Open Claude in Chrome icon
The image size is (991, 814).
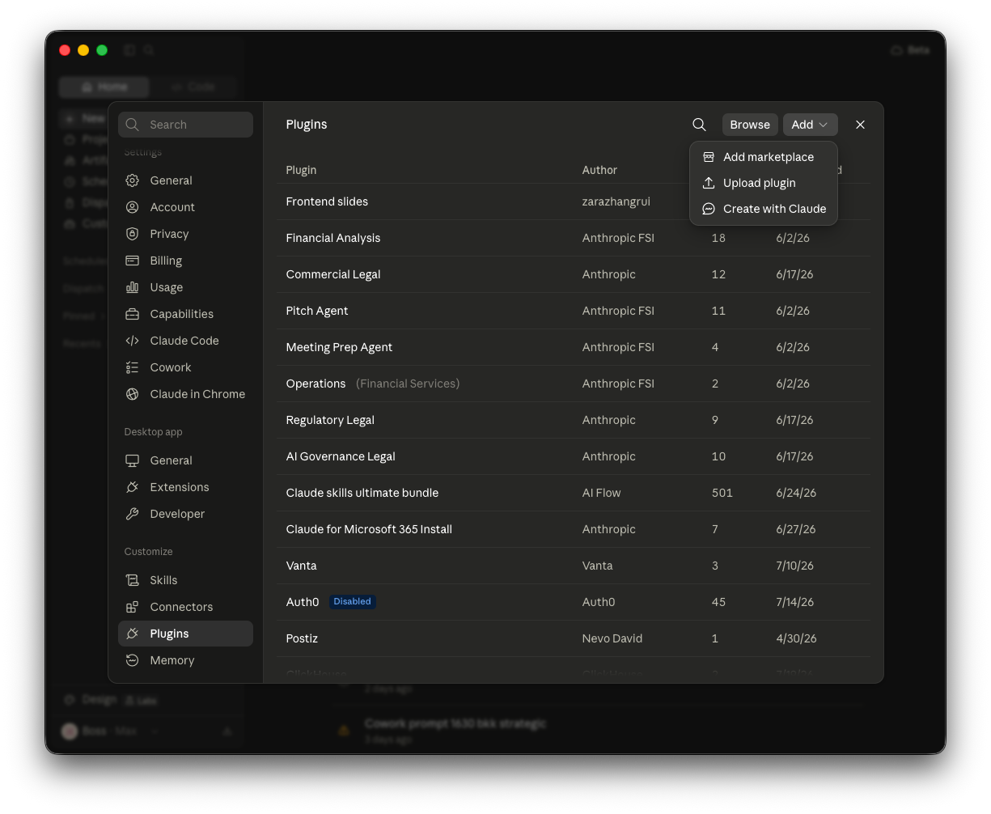click(x=132, y=394)
